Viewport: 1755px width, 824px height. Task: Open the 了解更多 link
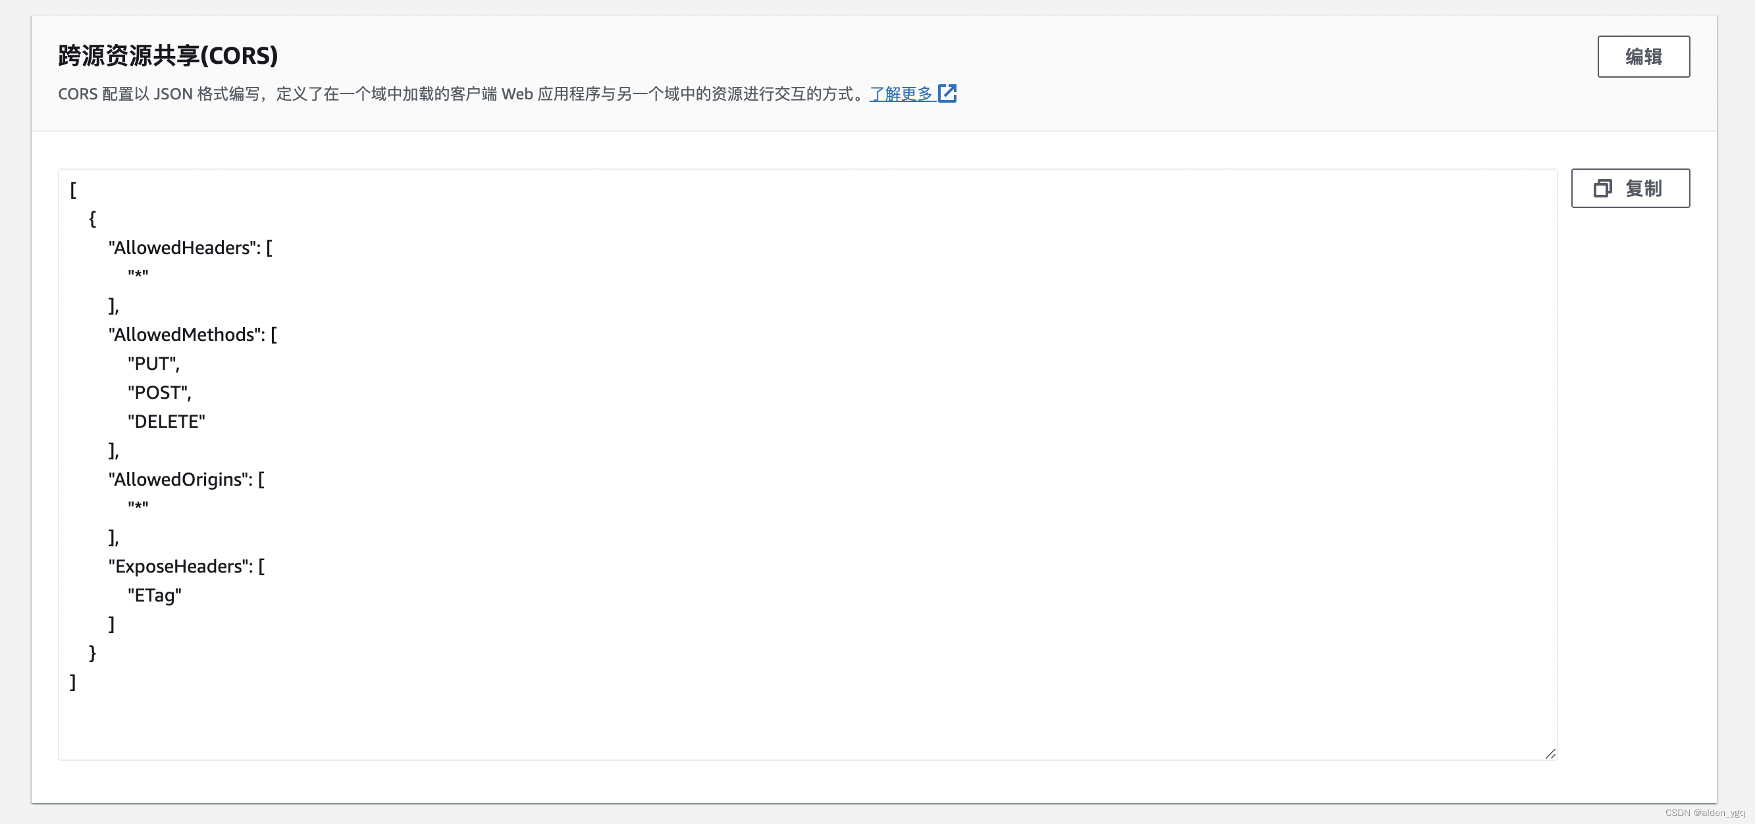[x=901, y=94]
